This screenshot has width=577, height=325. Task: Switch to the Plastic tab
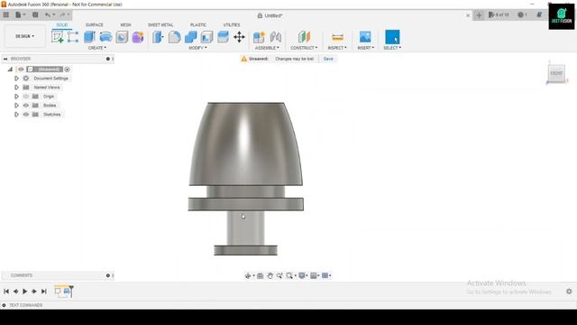tap(198, 24)
